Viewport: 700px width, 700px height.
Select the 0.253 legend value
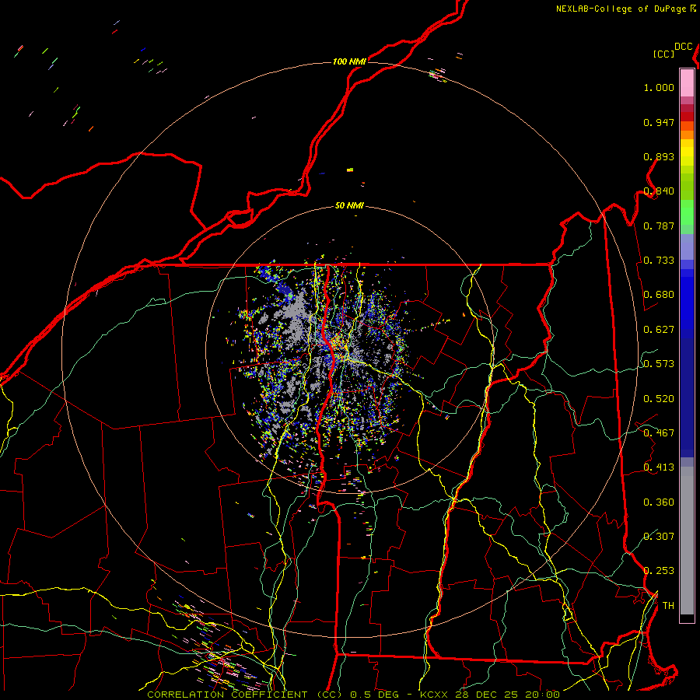click(659, 571)
